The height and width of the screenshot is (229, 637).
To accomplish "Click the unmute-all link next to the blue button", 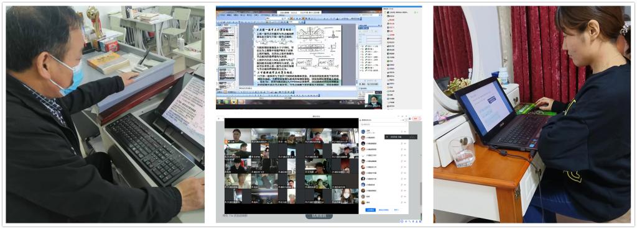I will (383, 210).
